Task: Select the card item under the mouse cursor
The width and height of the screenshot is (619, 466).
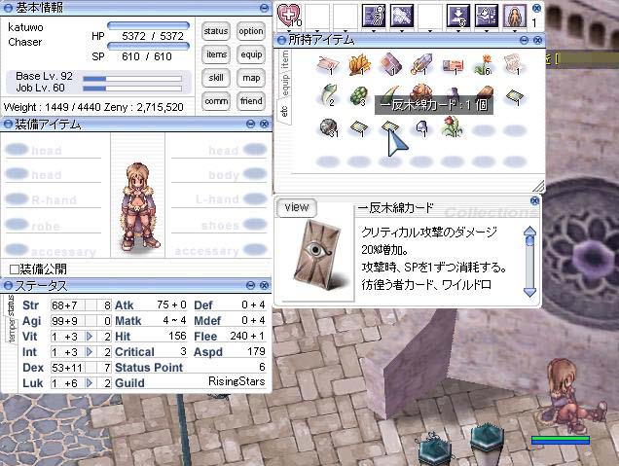Action: tap(390, 127)
